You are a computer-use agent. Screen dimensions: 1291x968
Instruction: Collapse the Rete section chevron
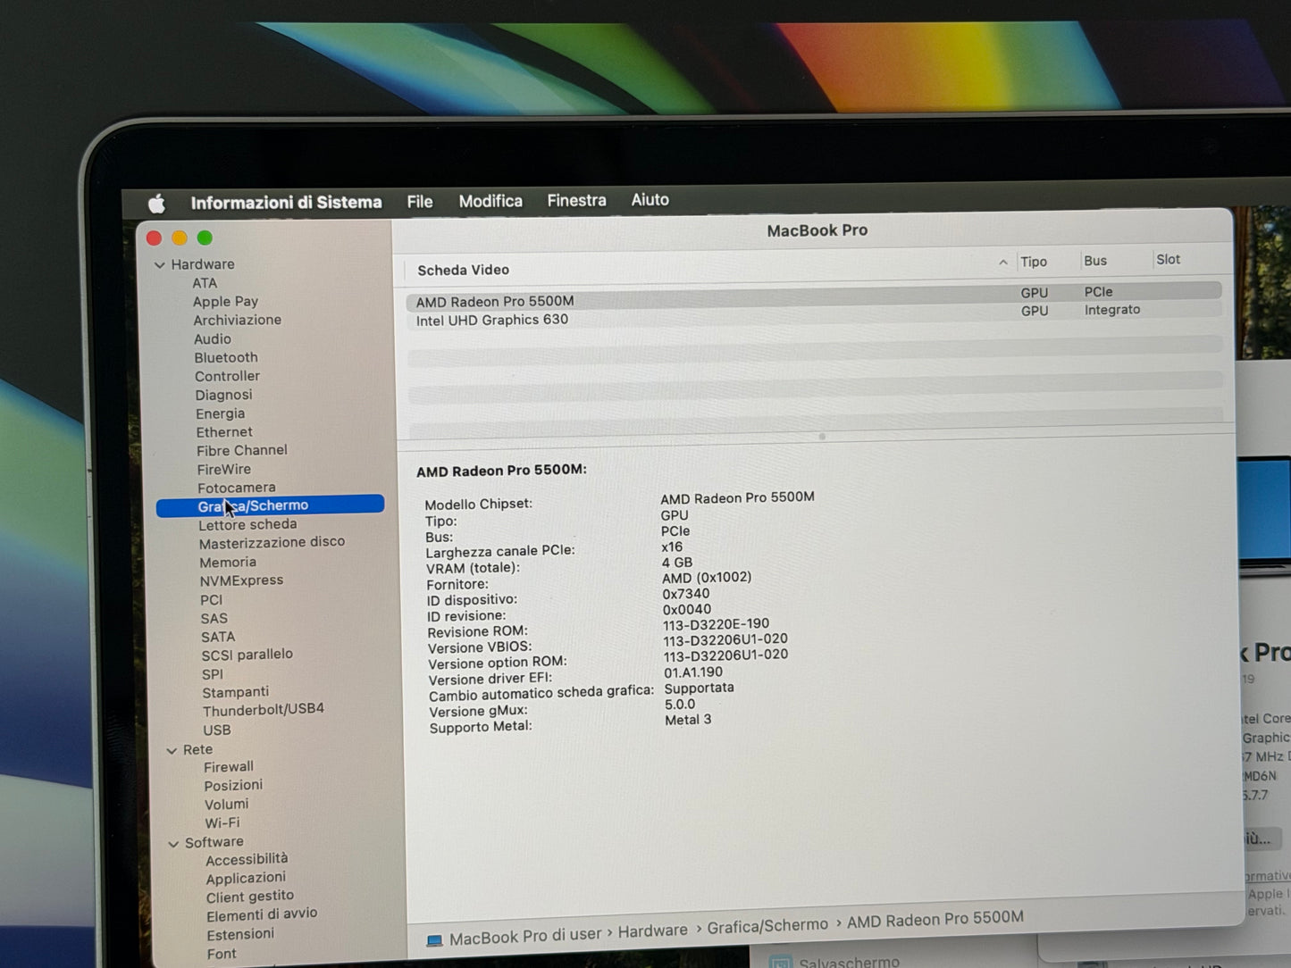tap(172, 751)
